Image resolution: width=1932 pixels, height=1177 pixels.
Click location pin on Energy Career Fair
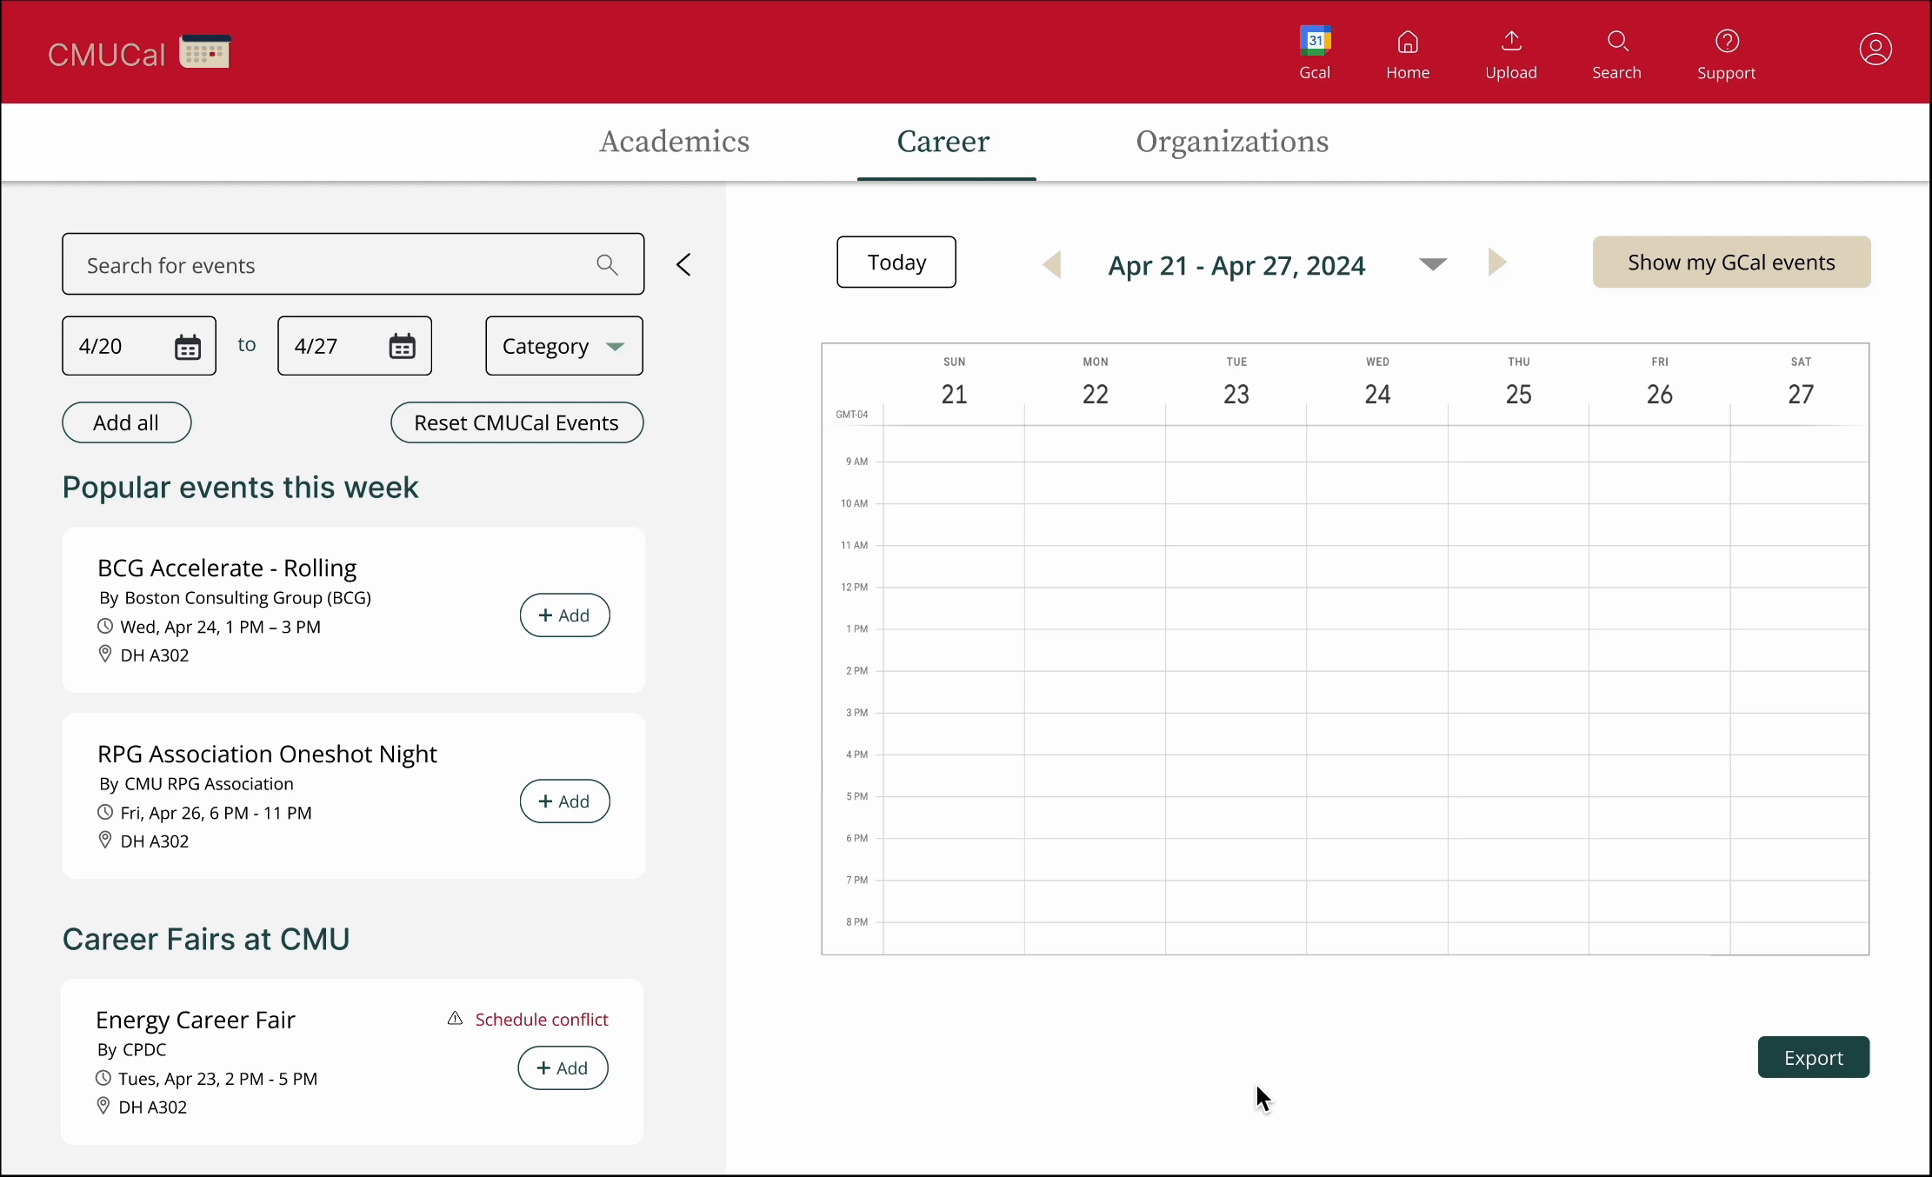pyautogui.click(x=103, y=1106)
